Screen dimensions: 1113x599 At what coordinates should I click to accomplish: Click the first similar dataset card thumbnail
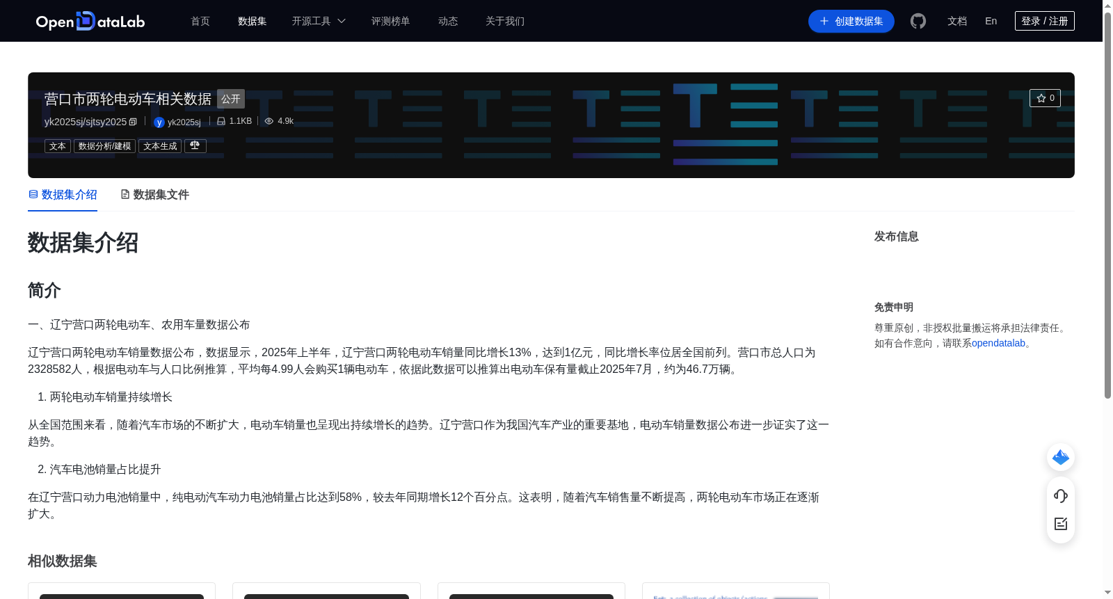click(x=122, y=596)
